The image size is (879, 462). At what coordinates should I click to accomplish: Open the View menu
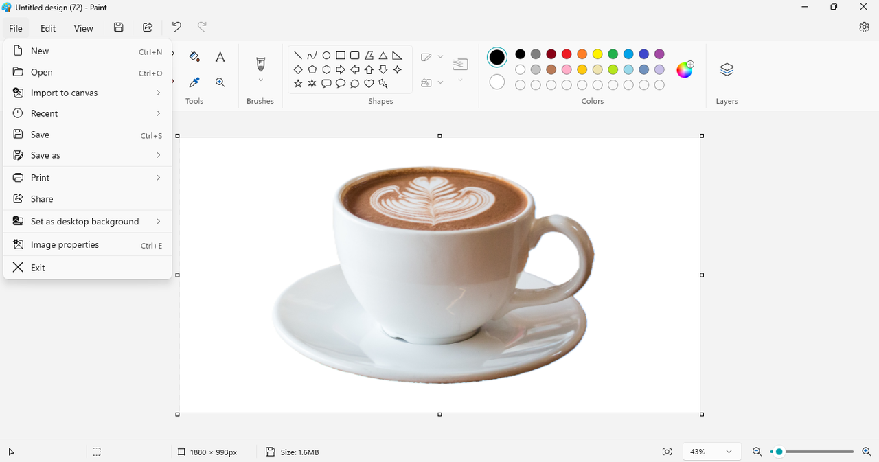[83, 28]
